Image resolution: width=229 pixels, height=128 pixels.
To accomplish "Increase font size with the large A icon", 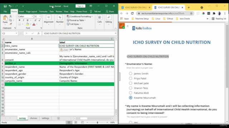I will coord(35,20).
